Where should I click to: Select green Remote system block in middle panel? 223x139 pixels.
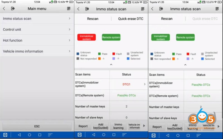pos(111,37)
